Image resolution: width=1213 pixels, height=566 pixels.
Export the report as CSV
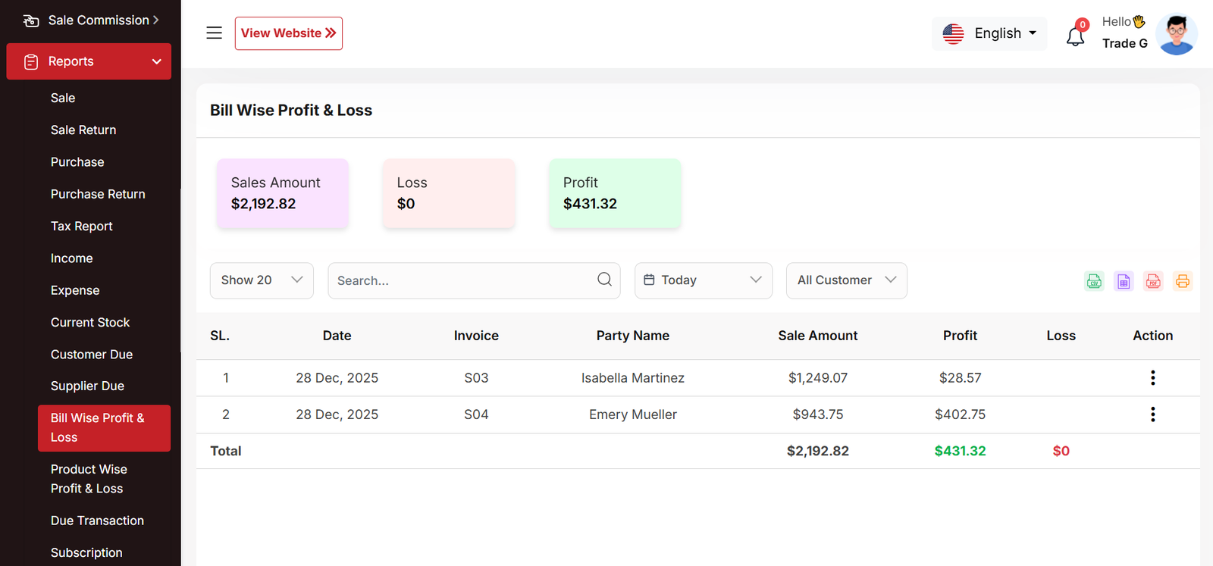pyautogui.click(x=1094, y=281)
